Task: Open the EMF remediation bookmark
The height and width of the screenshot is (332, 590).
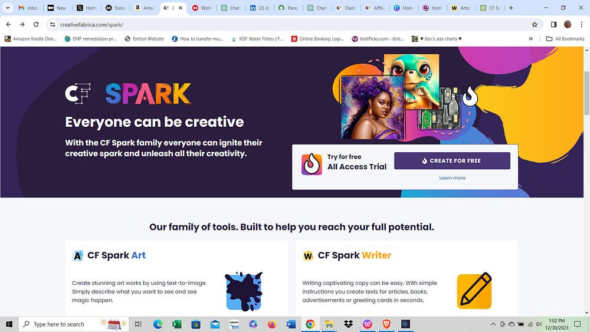Action: point(91,39)
